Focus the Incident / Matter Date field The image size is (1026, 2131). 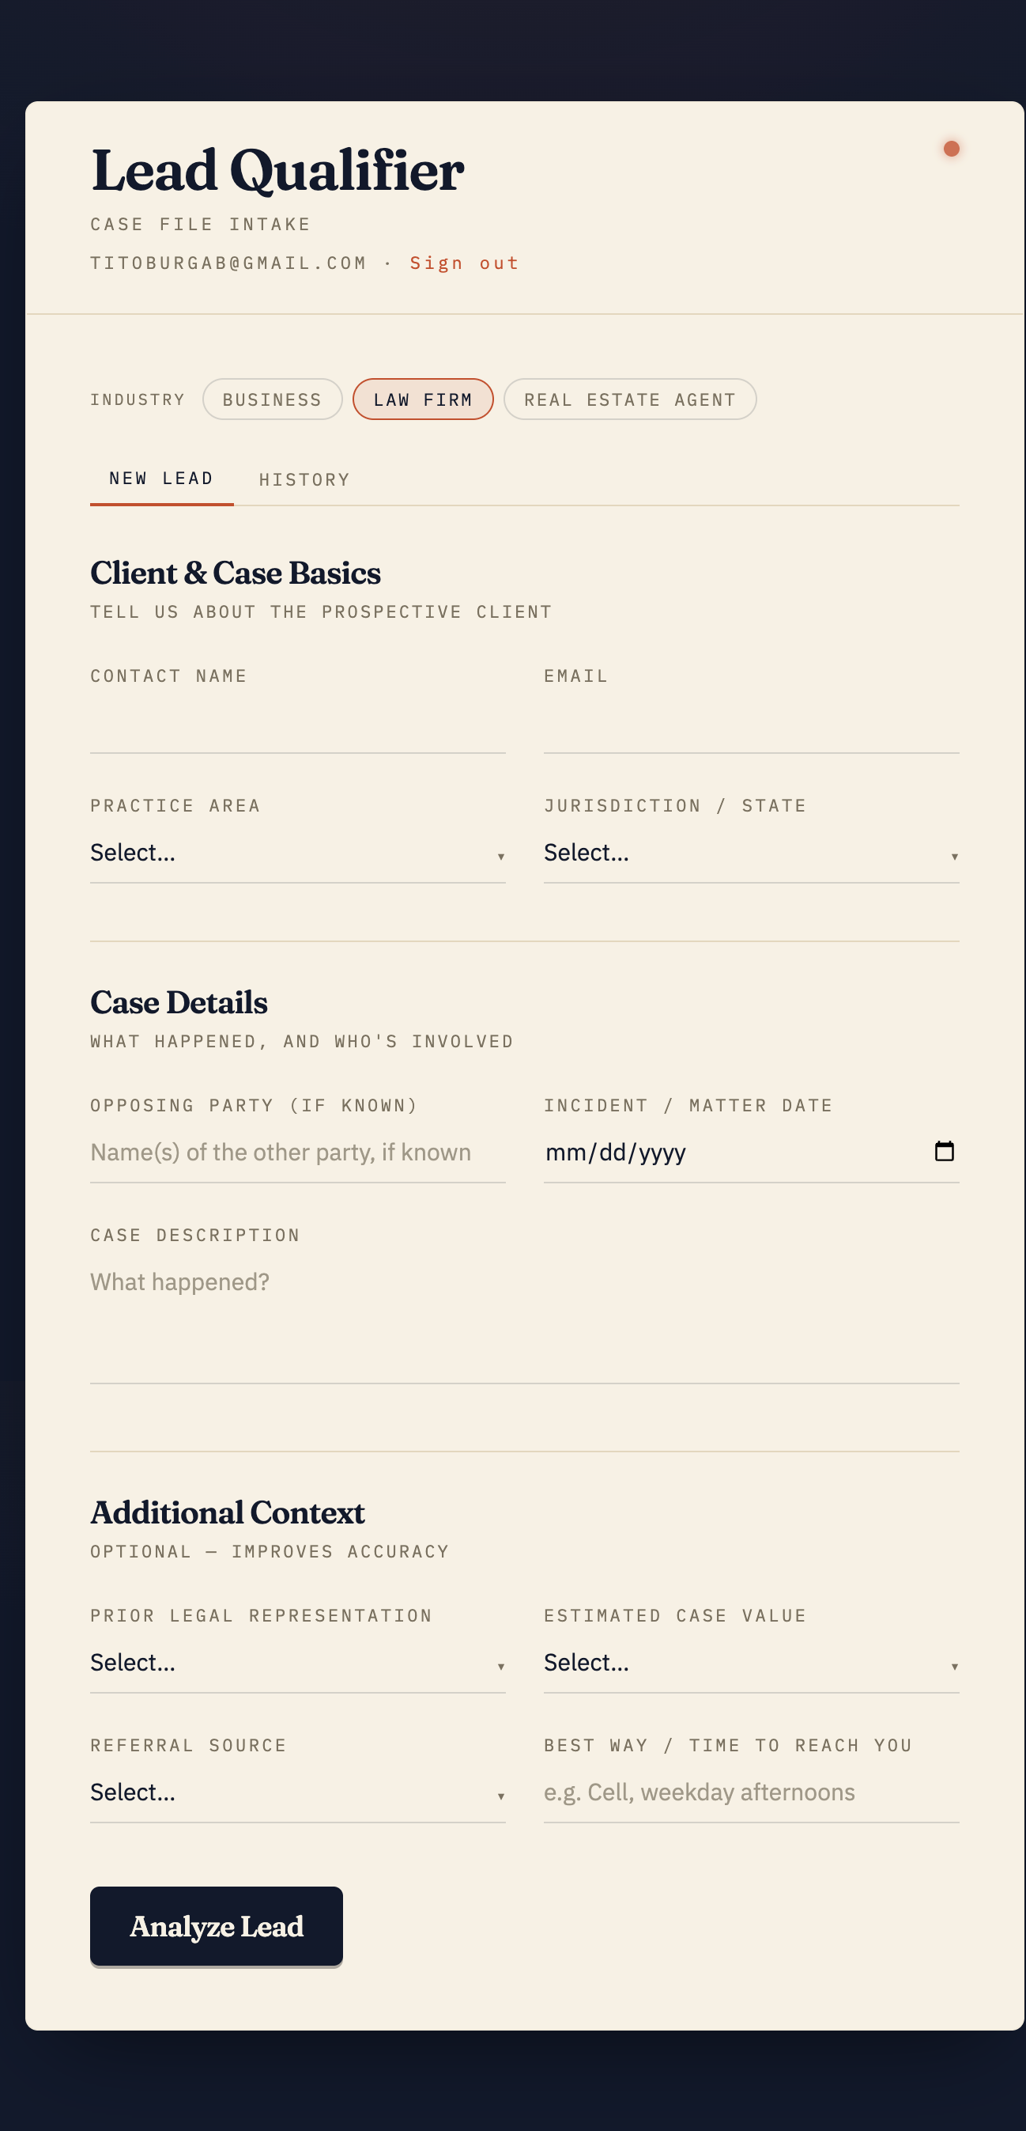(751, 1153)
